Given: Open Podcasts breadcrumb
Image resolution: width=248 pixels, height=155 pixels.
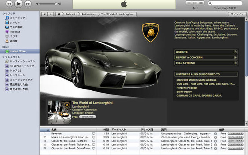Looking at the screenshot, I should coord(71,14).
